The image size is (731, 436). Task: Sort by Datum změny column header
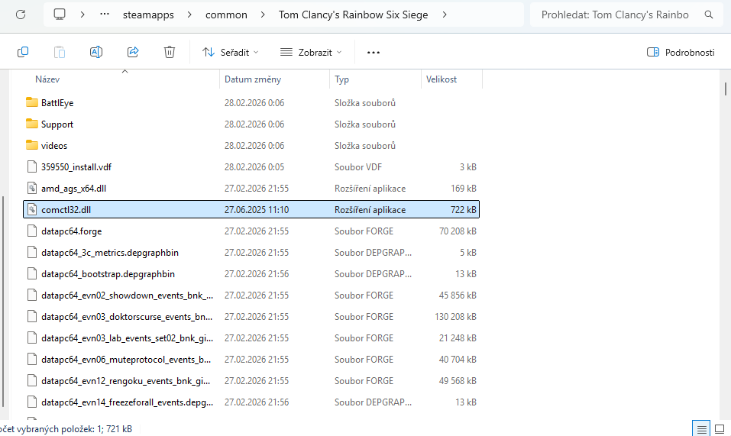coord(253,79)
